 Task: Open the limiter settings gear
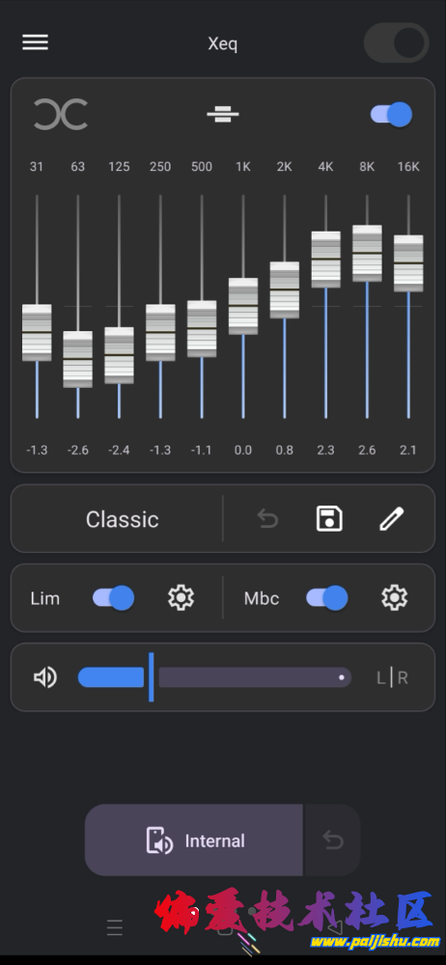click(181, 597)
